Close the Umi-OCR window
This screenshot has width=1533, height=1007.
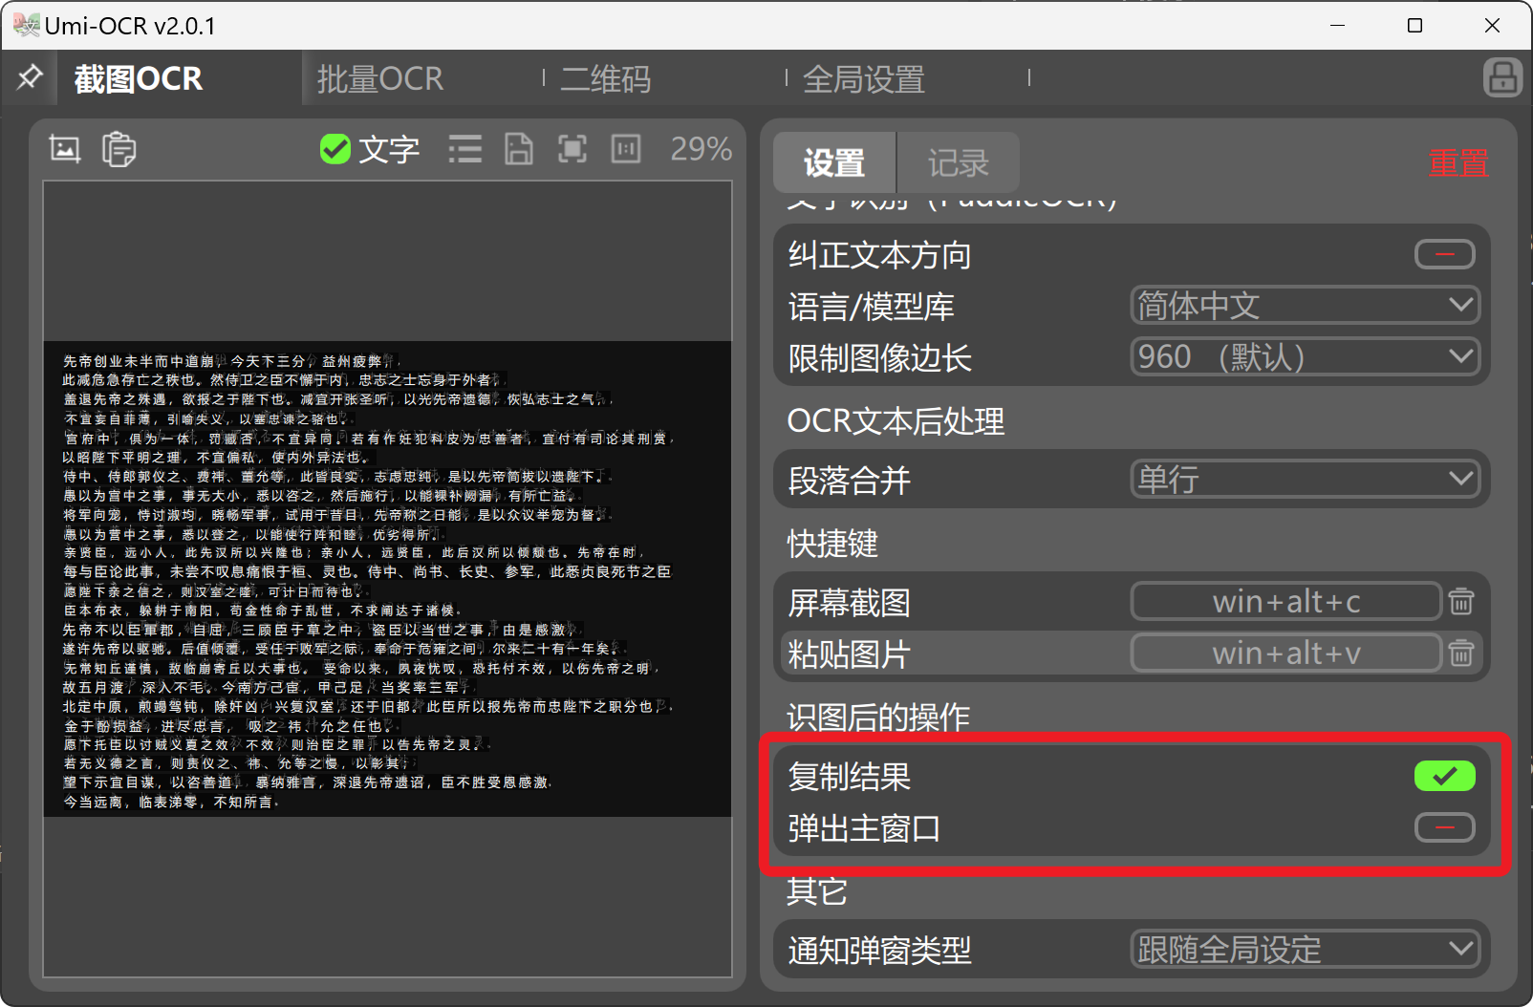click(1492, 26)
